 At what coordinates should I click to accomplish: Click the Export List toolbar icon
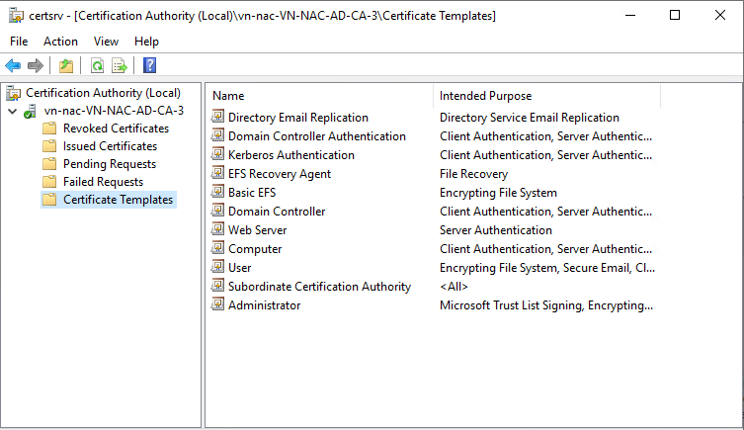(x=120, y=65)
